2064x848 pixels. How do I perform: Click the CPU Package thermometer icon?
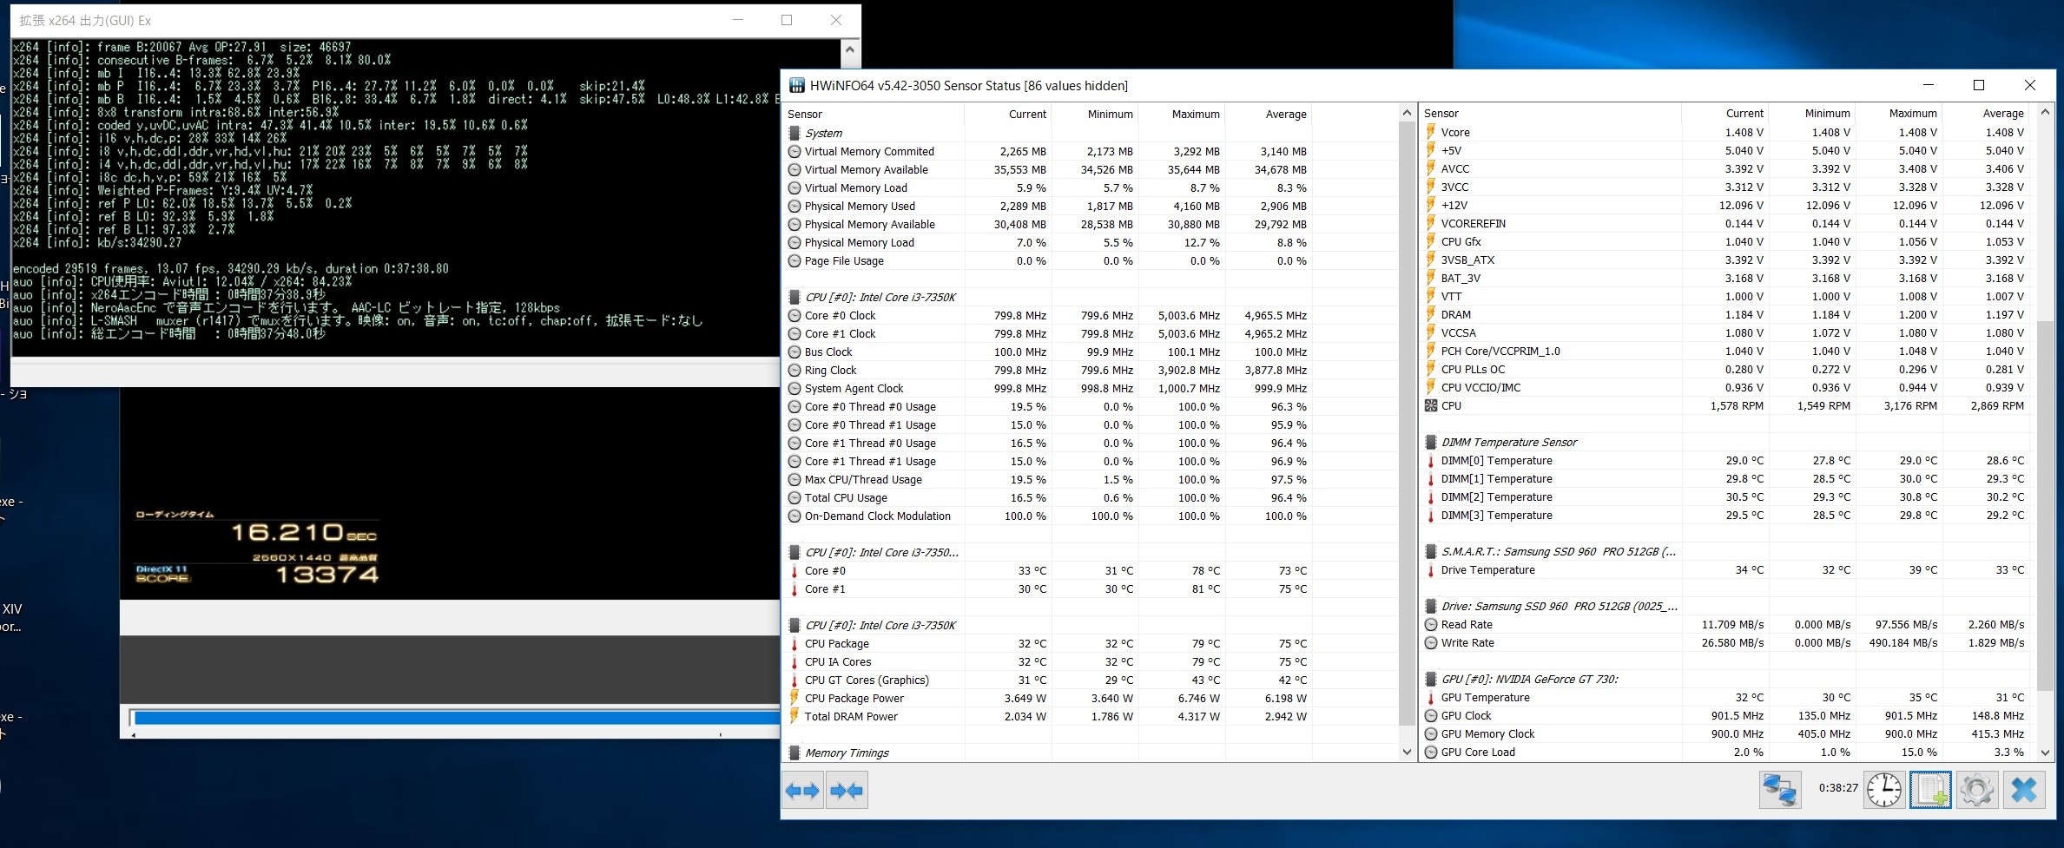794,643
